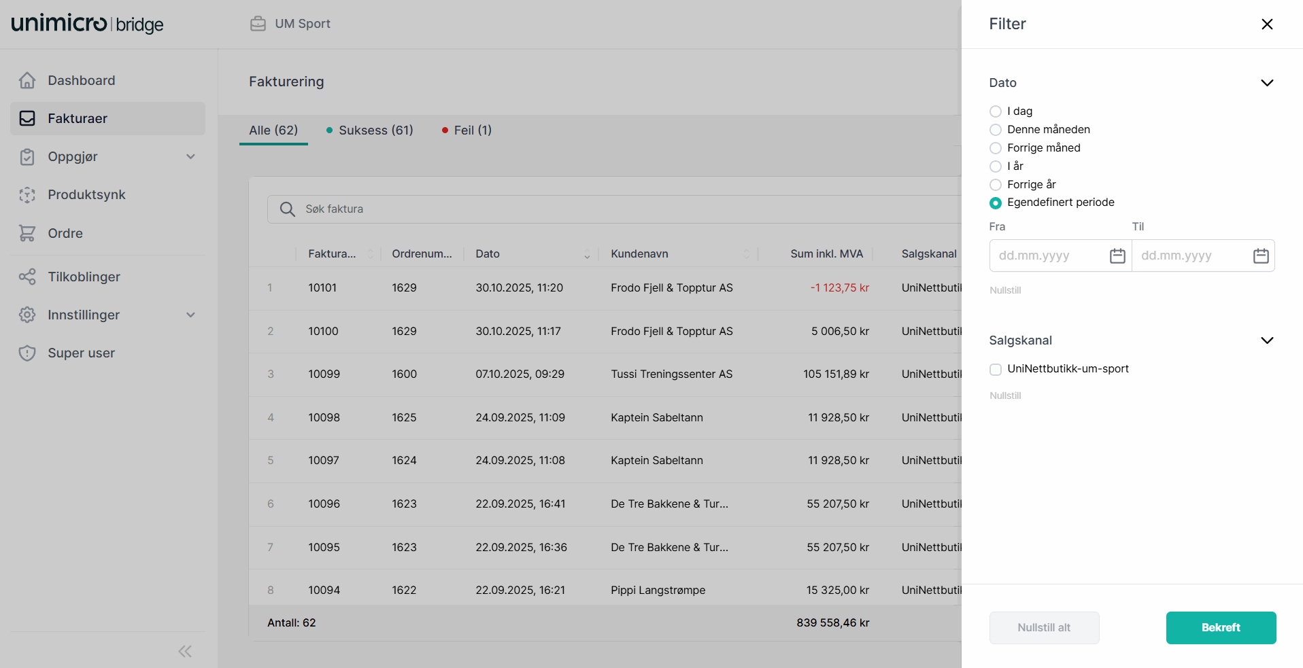This screenshot has width=1303, height=668.
Task: Collapse the sidebar with double-chevron icon
Action: (185, 651)
